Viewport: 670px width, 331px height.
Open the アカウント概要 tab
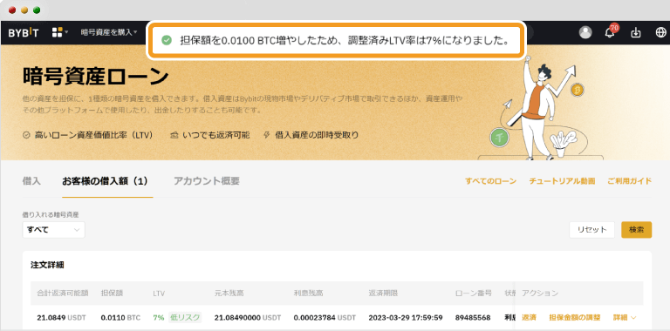[x=207, y=181]
